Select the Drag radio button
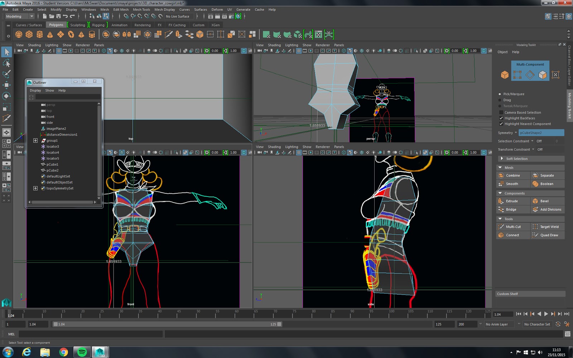 [x=500, y=100]
